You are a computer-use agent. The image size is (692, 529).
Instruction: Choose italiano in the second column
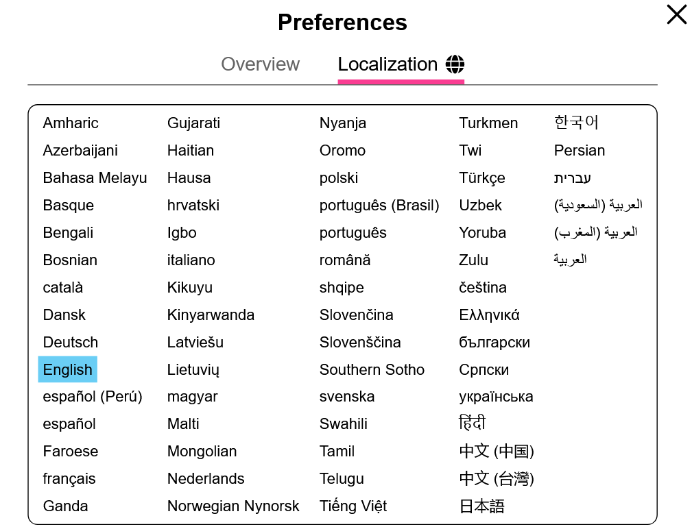pyautogui.click(x=191, y=260)
